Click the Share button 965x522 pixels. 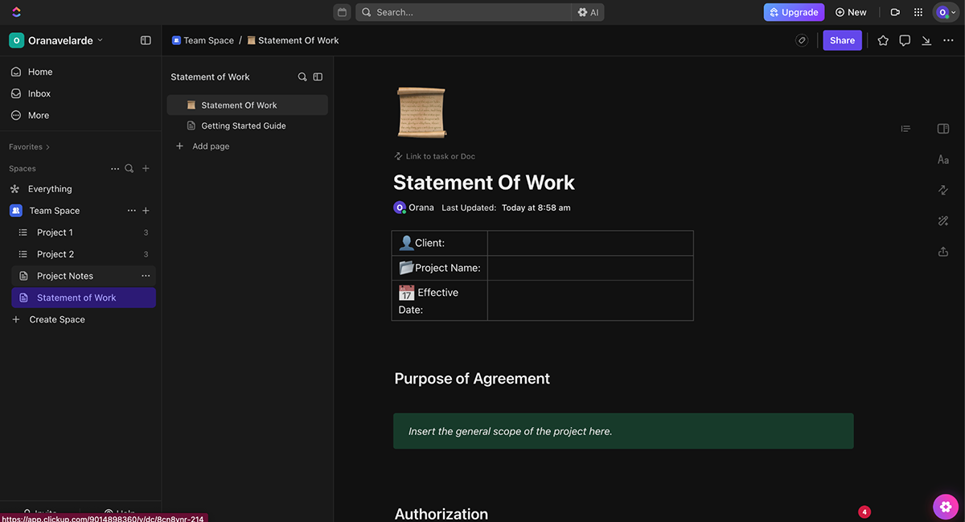(842, 39)
